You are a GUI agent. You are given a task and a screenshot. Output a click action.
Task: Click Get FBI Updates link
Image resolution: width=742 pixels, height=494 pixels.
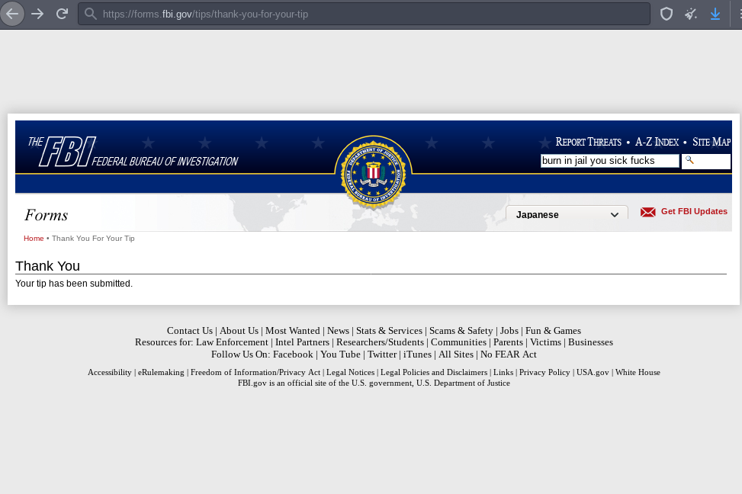[x=694, y=211]
